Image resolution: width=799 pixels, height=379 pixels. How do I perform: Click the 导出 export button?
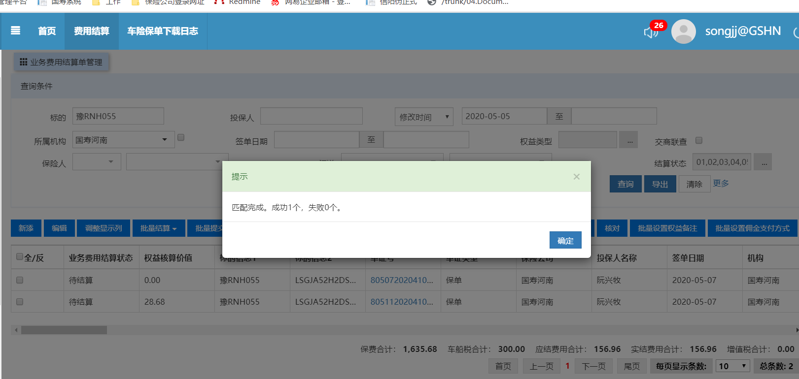click(660, 184)
